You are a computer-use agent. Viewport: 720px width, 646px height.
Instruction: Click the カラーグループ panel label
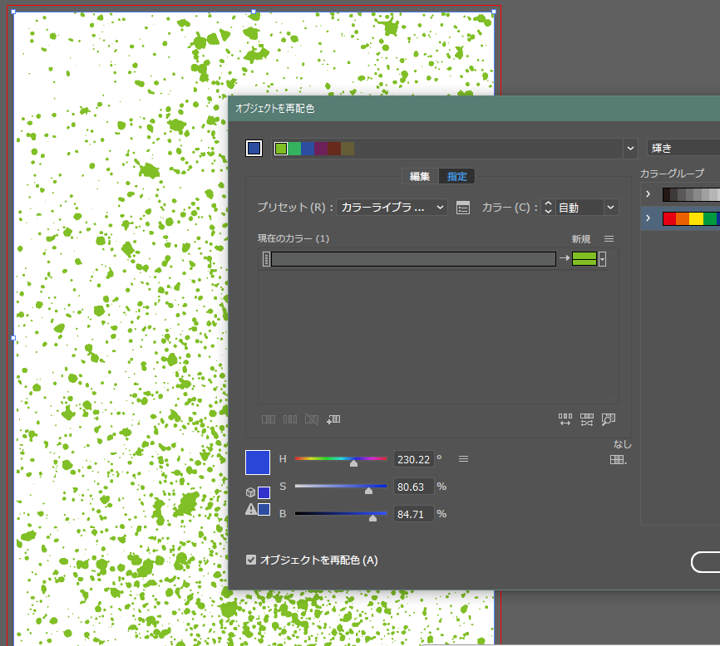(673, 174)
